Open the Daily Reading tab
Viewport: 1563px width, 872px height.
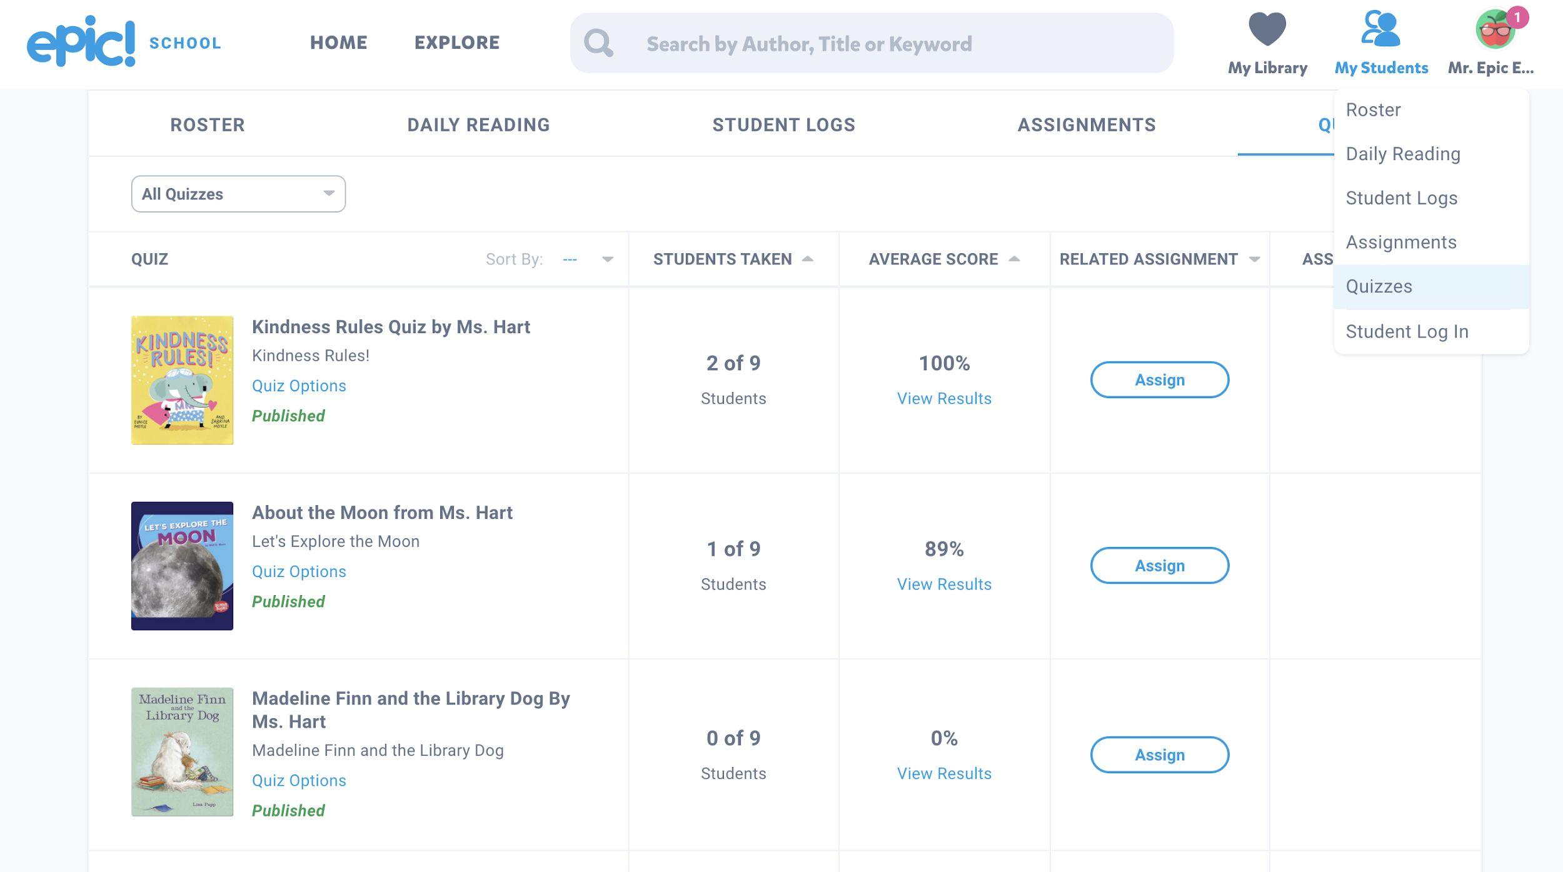tap(478, 124)
